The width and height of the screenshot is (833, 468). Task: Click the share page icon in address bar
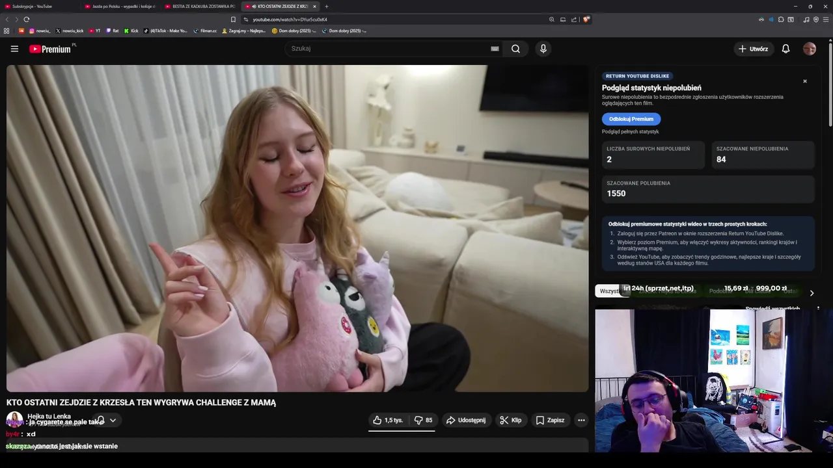(x=574, y=19)
